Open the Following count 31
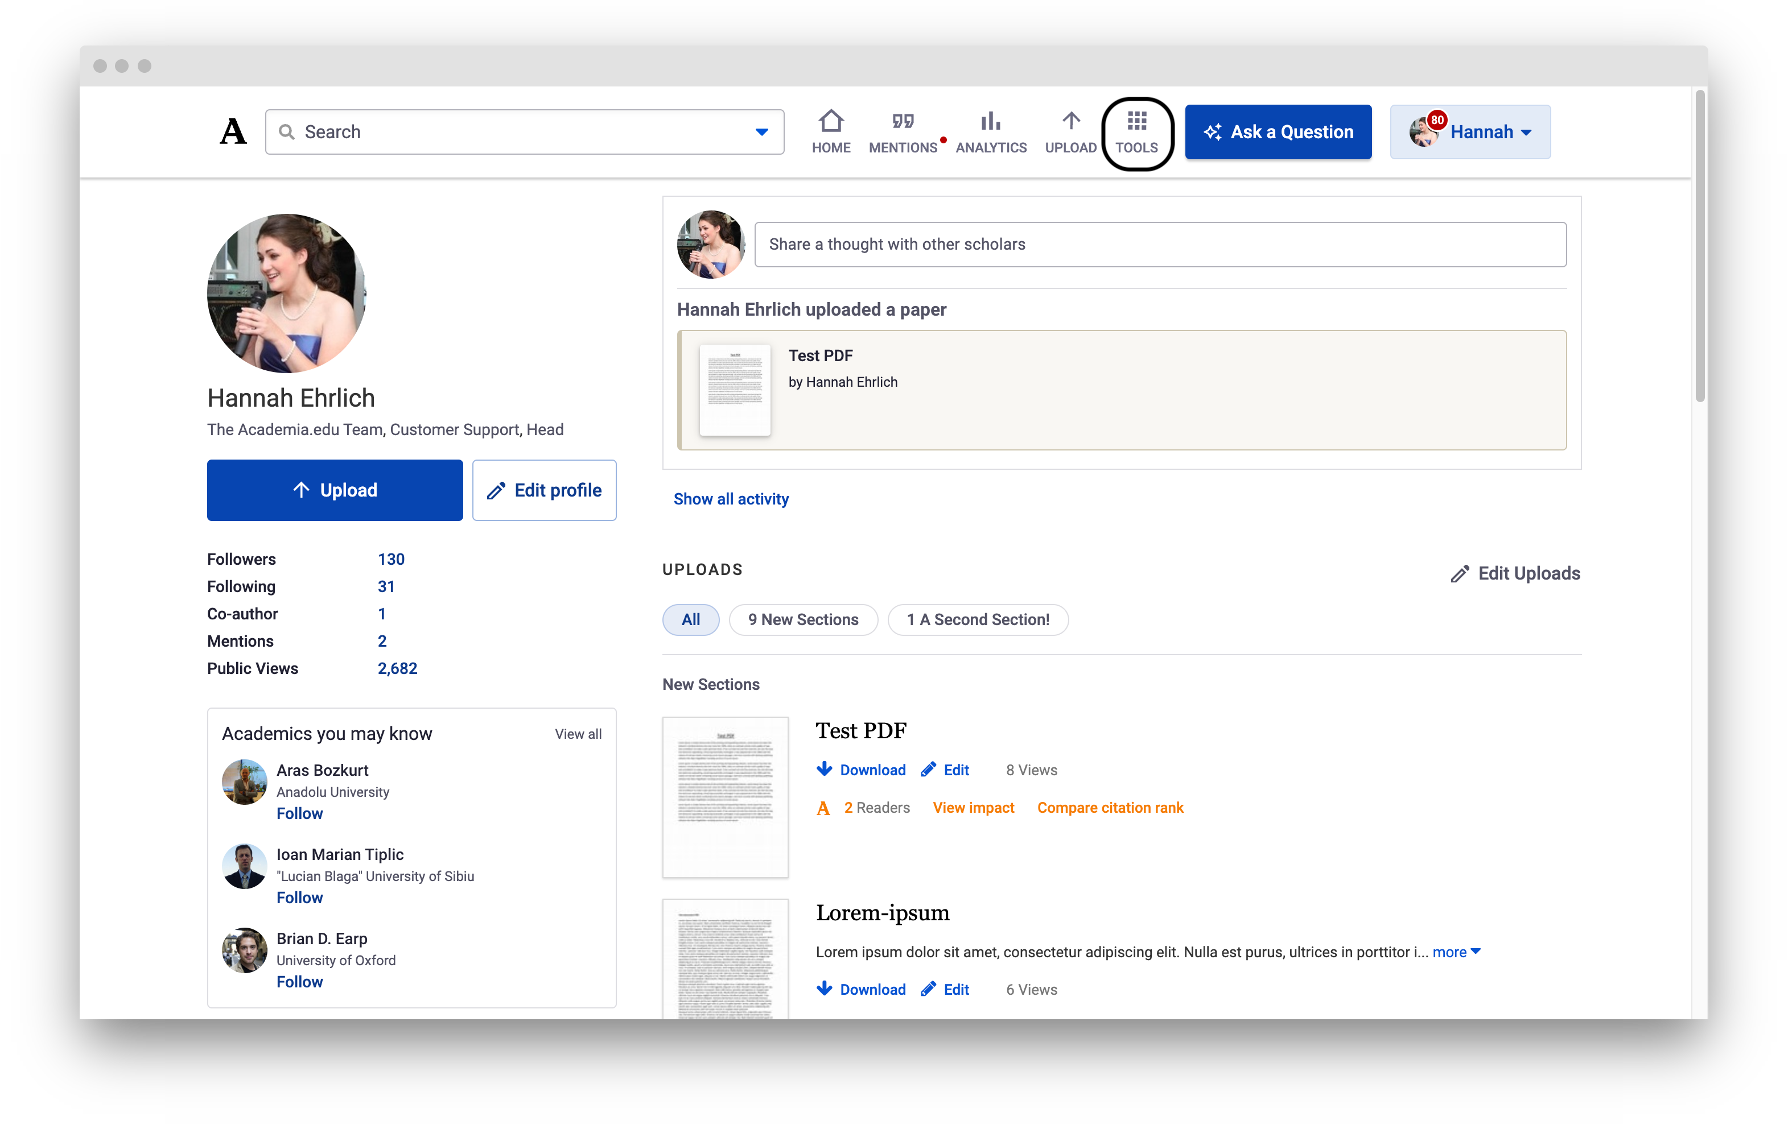 tap(386, 587)
